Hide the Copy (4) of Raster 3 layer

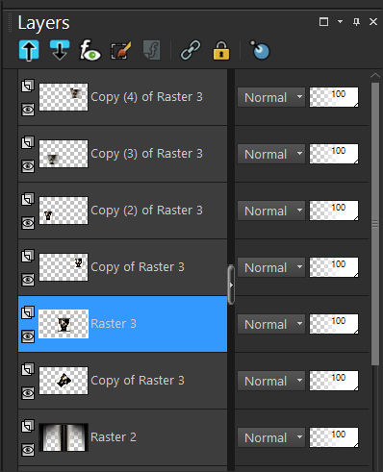[x=28, y=110]
